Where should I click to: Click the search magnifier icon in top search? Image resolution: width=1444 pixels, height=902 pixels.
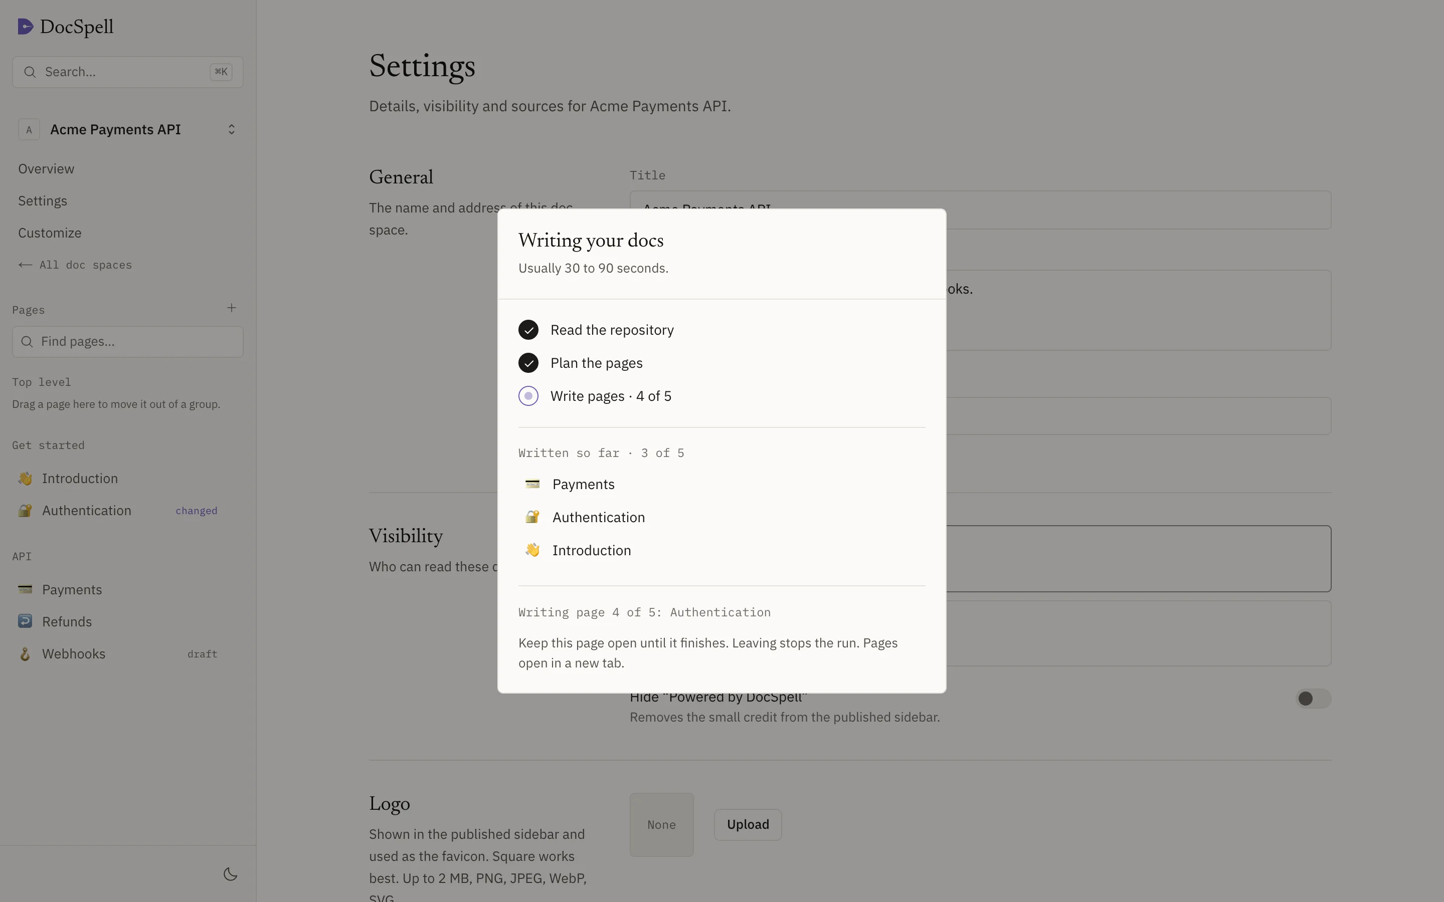30,72
